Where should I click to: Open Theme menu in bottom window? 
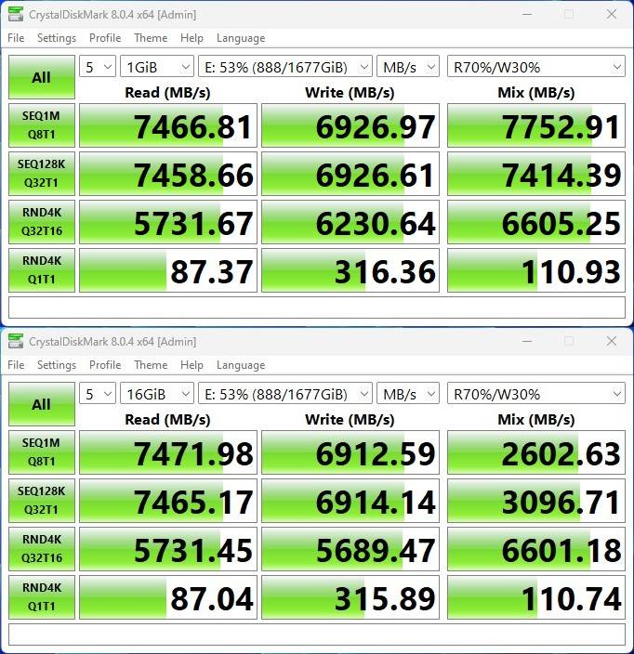click(151, 365)
